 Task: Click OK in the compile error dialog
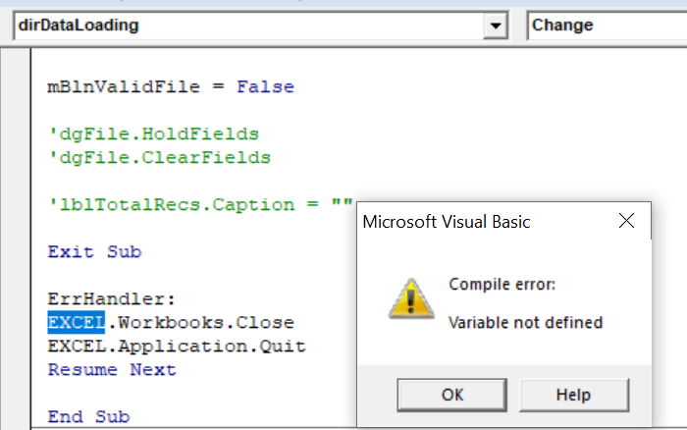click(x=451, y=395)
